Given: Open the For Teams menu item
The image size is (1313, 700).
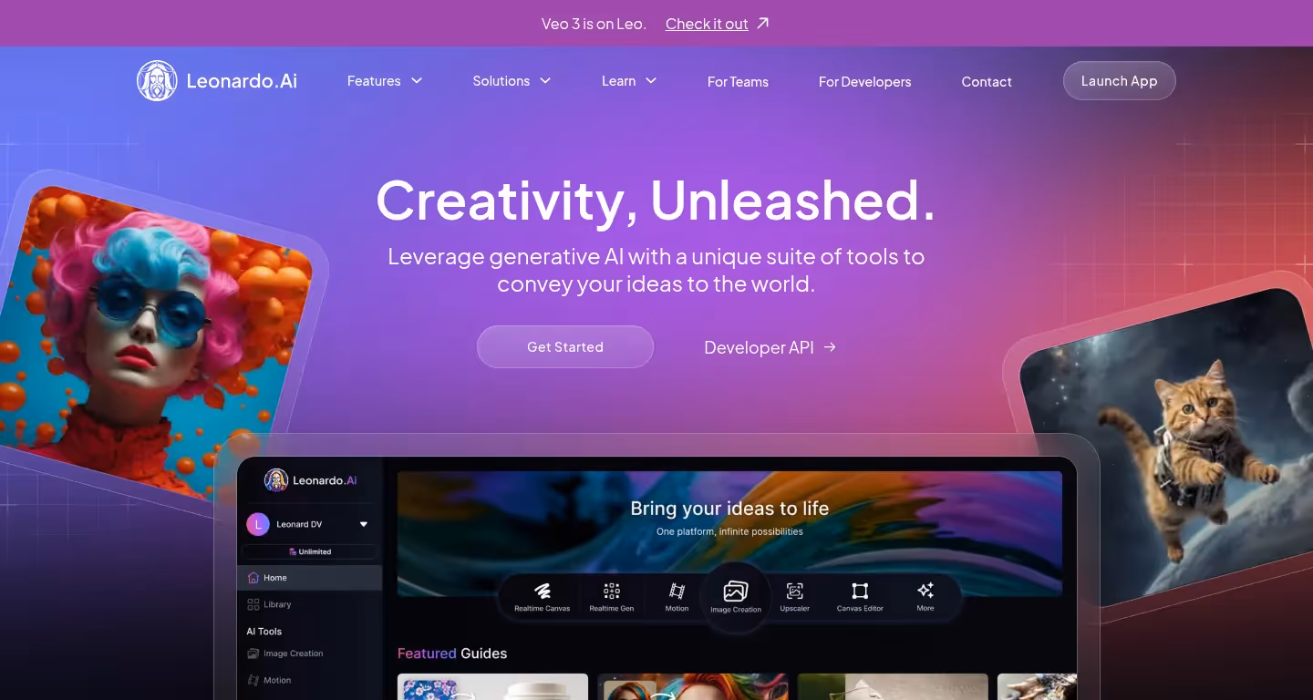Looking at the screenshot, I should (x=738, y=82).
